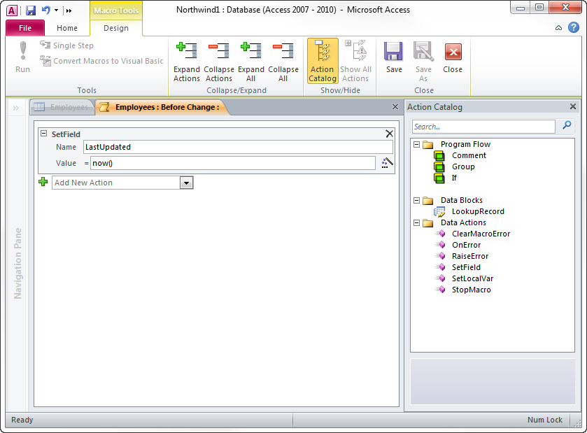Delete the SetField action with its X

(x=389, y=134)
